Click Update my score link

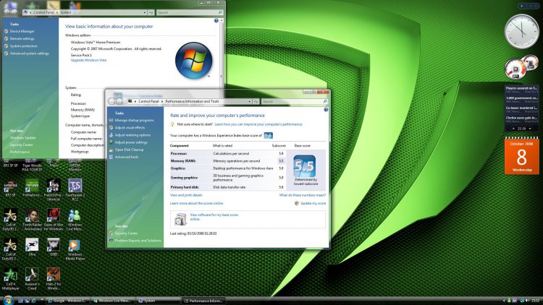[313, 203]
